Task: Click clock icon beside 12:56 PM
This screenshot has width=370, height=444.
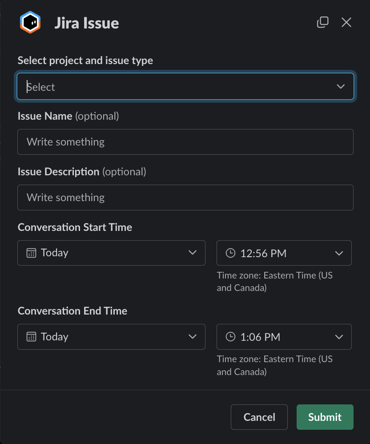Action: [x=230, y=253]
